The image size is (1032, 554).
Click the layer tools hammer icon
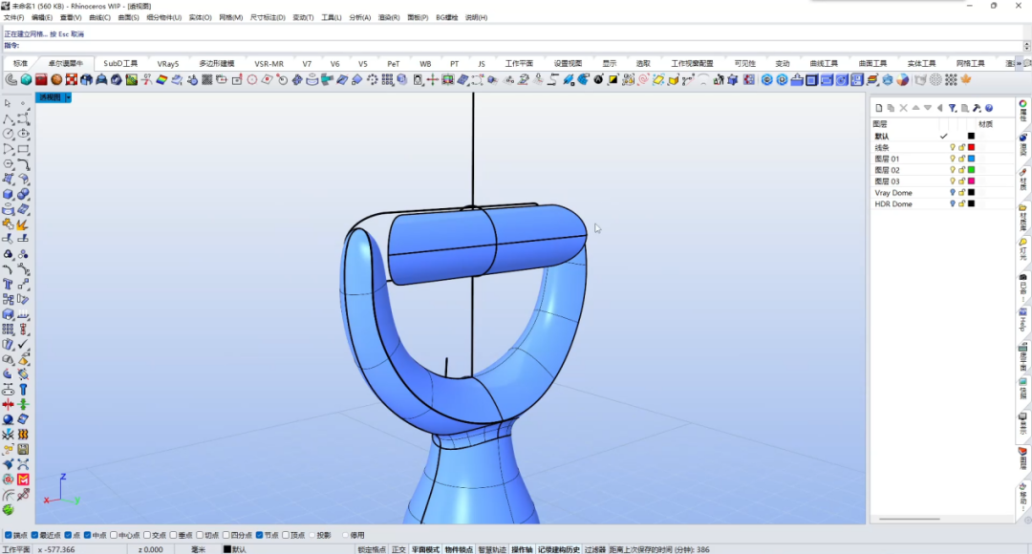pos(977,108)
